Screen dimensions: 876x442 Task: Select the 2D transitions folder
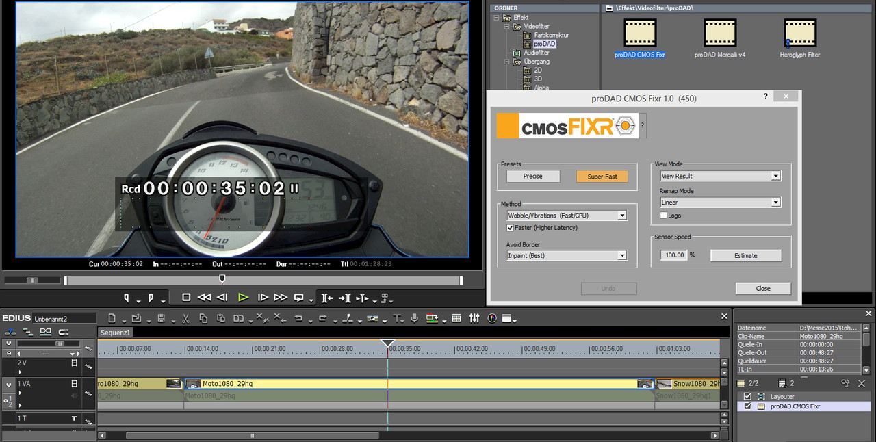point(538,70)
